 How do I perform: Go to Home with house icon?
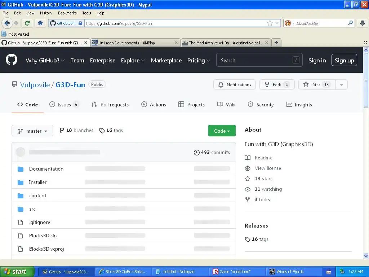(40, 23)
